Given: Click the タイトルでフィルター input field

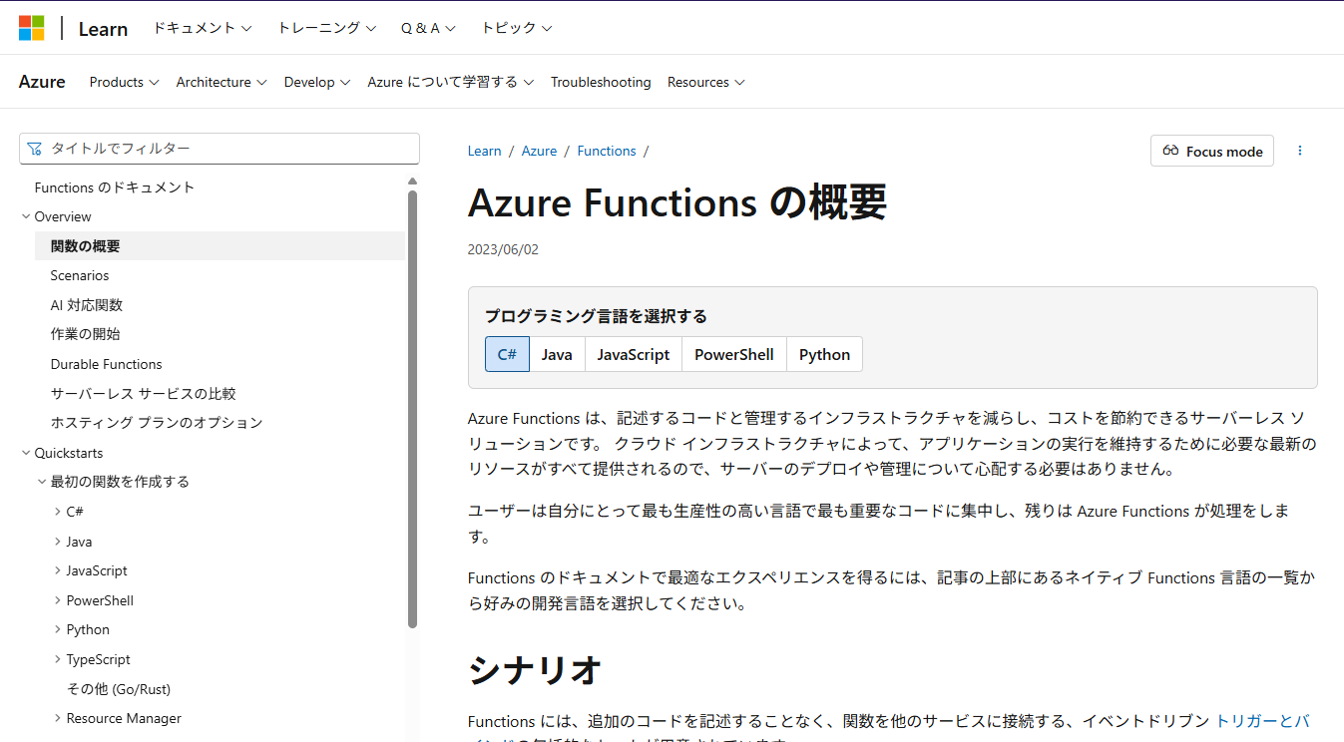Looking at the screenshot, I should [229, 149].
